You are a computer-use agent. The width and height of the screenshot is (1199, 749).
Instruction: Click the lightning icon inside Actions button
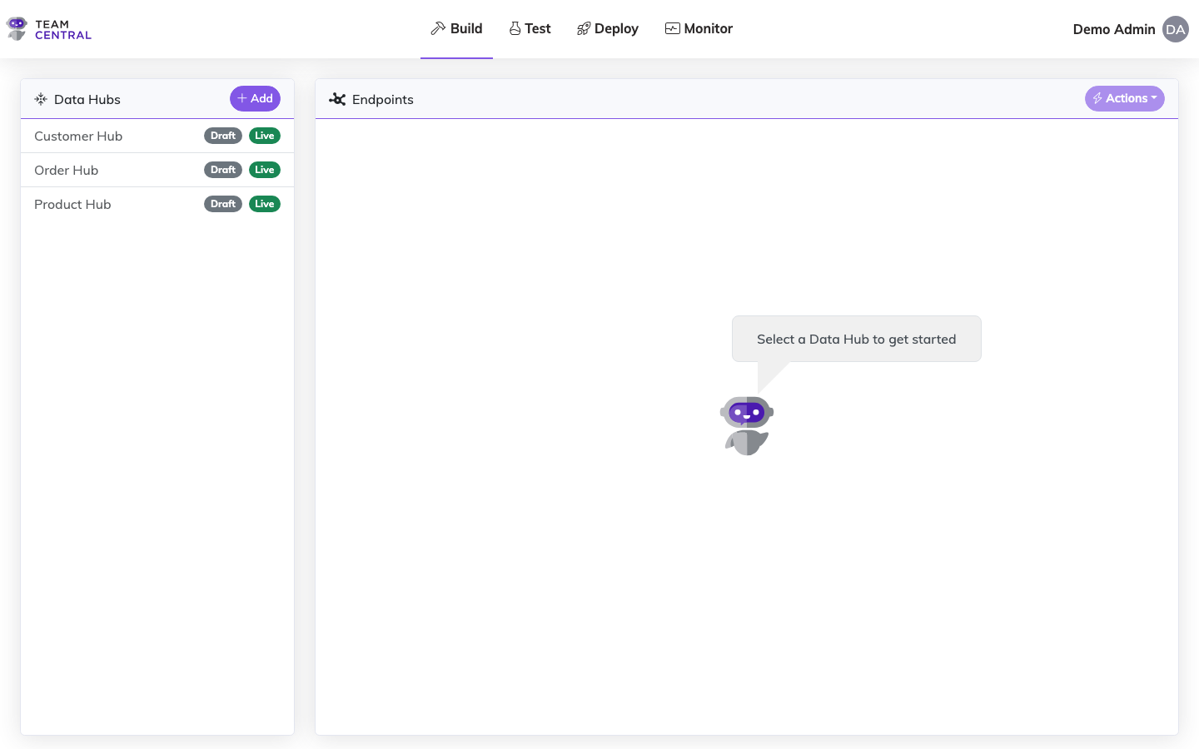point(1097,98)
